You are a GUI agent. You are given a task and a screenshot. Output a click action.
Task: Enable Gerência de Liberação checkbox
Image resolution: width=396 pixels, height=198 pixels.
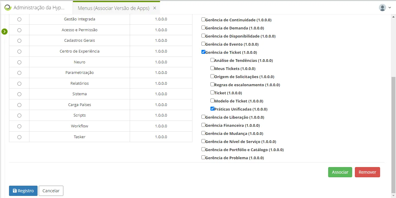(203, 117)
